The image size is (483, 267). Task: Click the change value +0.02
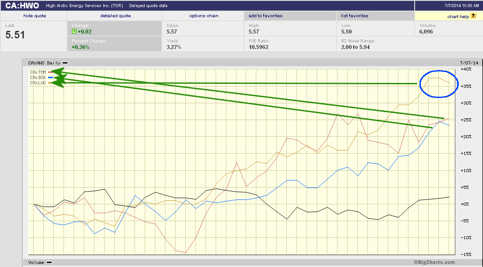click(85, 31)
